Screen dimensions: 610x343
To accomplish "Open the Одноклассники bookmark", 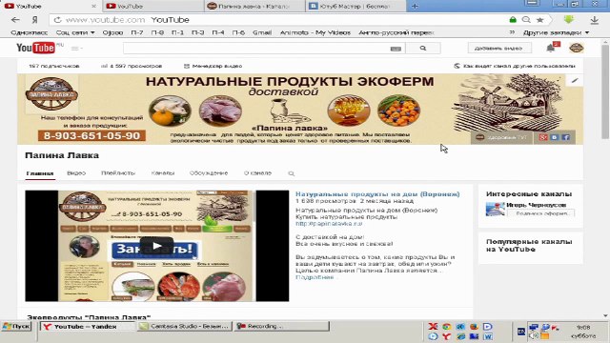I will pyautogui.click(x=30, y=32).
